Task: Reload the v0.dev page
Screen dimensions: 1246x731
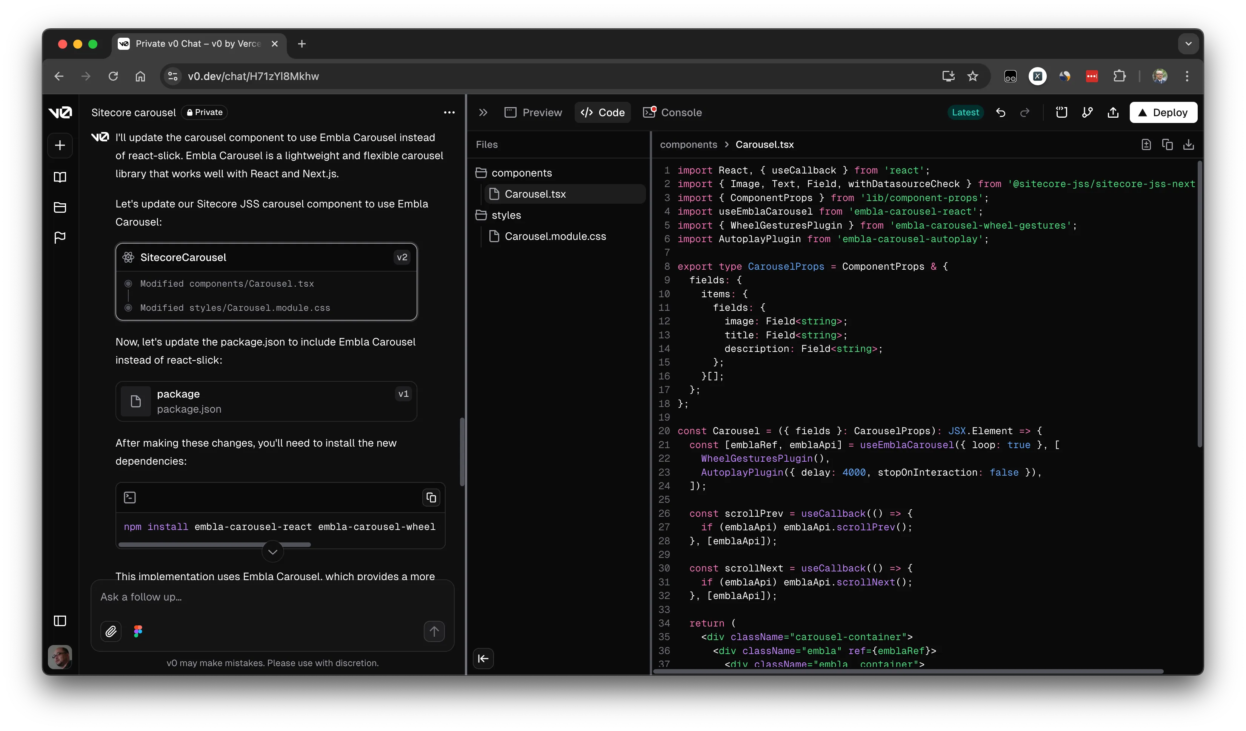Action: (113, 76)
